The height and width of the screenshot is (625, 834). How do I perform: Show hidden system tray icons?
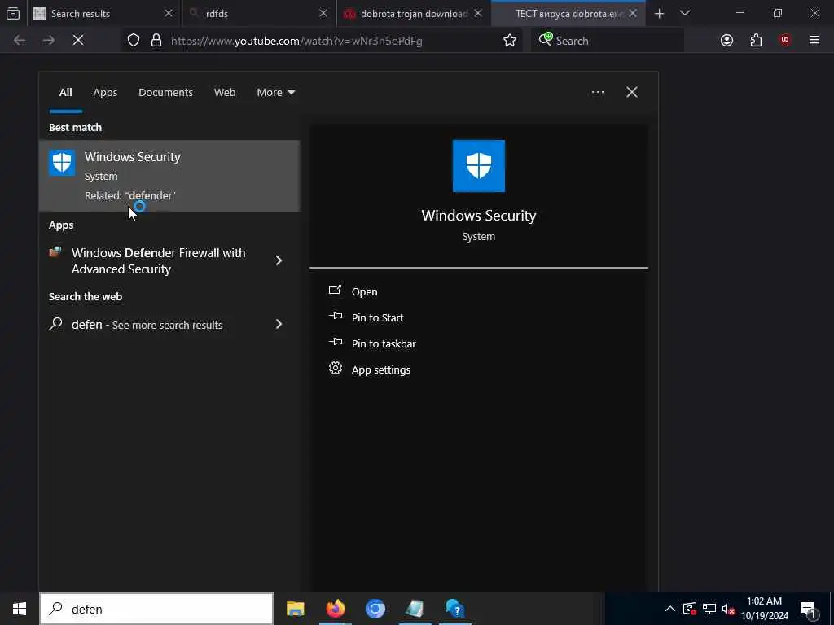tap(670, 609)
